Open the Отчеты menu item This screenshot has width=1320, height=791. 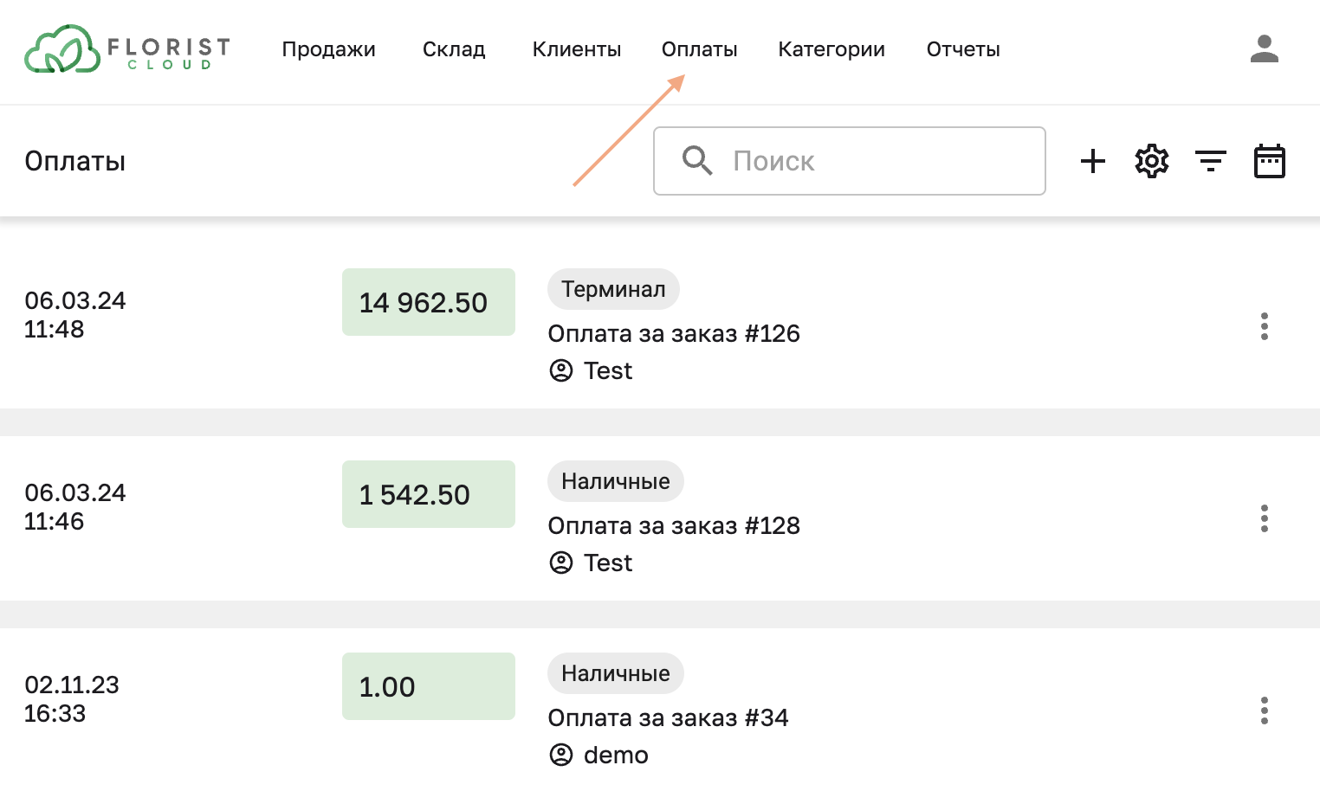tap(962, 49)
